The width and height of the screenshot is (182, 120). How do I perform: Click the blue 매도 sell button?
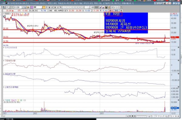click(x=116, y=11)
